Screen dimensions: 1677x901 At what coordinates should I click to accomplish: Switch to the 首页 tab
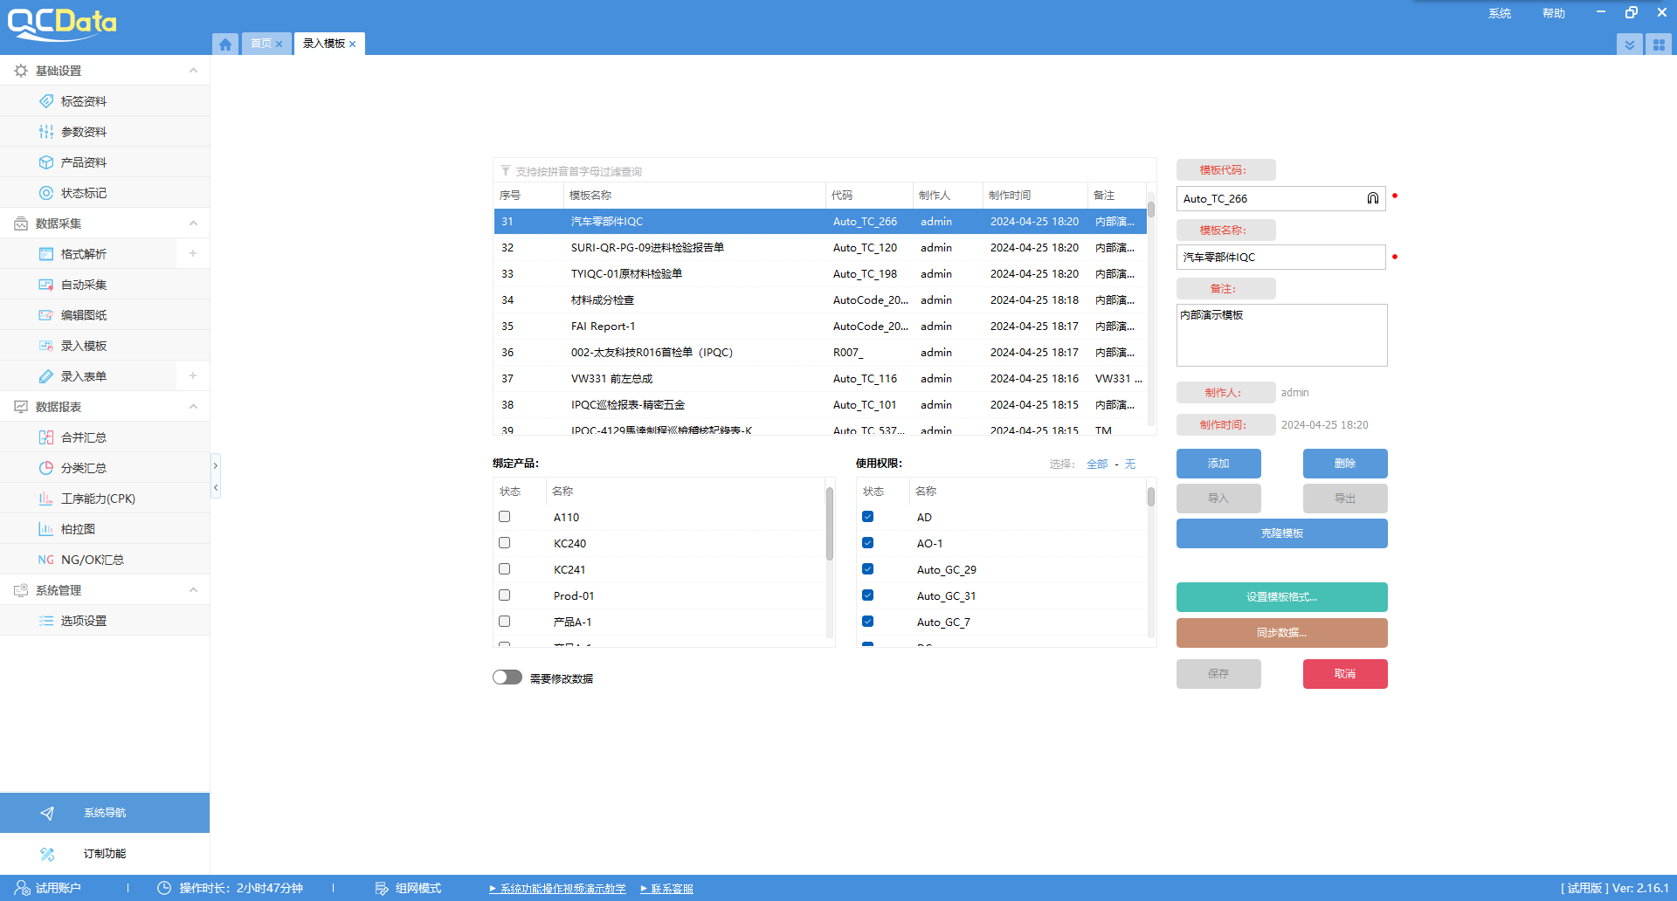pyautogui.click(x=260, y=44)
